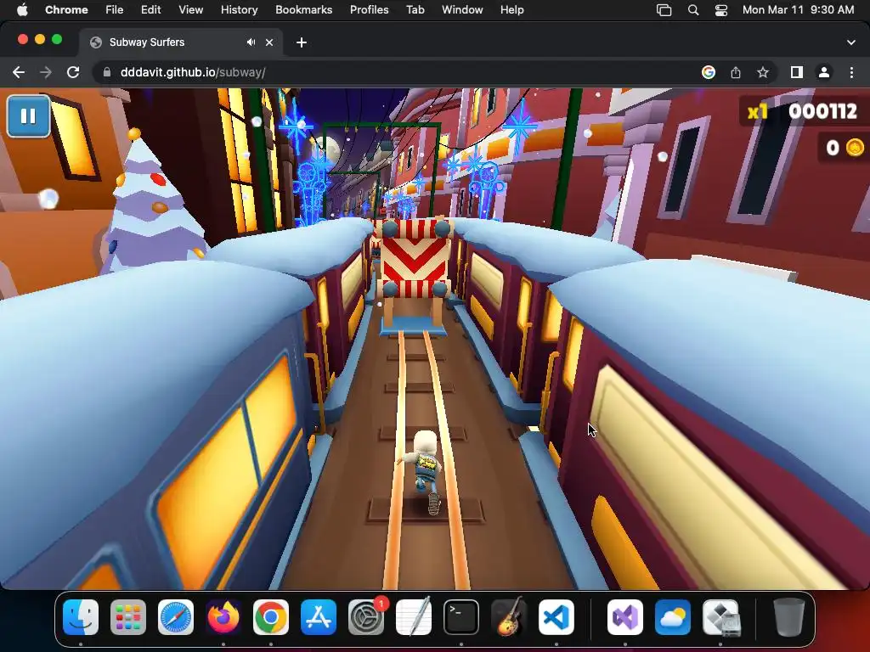
Task: Open the Chrome profile menu
Action: 824,72
